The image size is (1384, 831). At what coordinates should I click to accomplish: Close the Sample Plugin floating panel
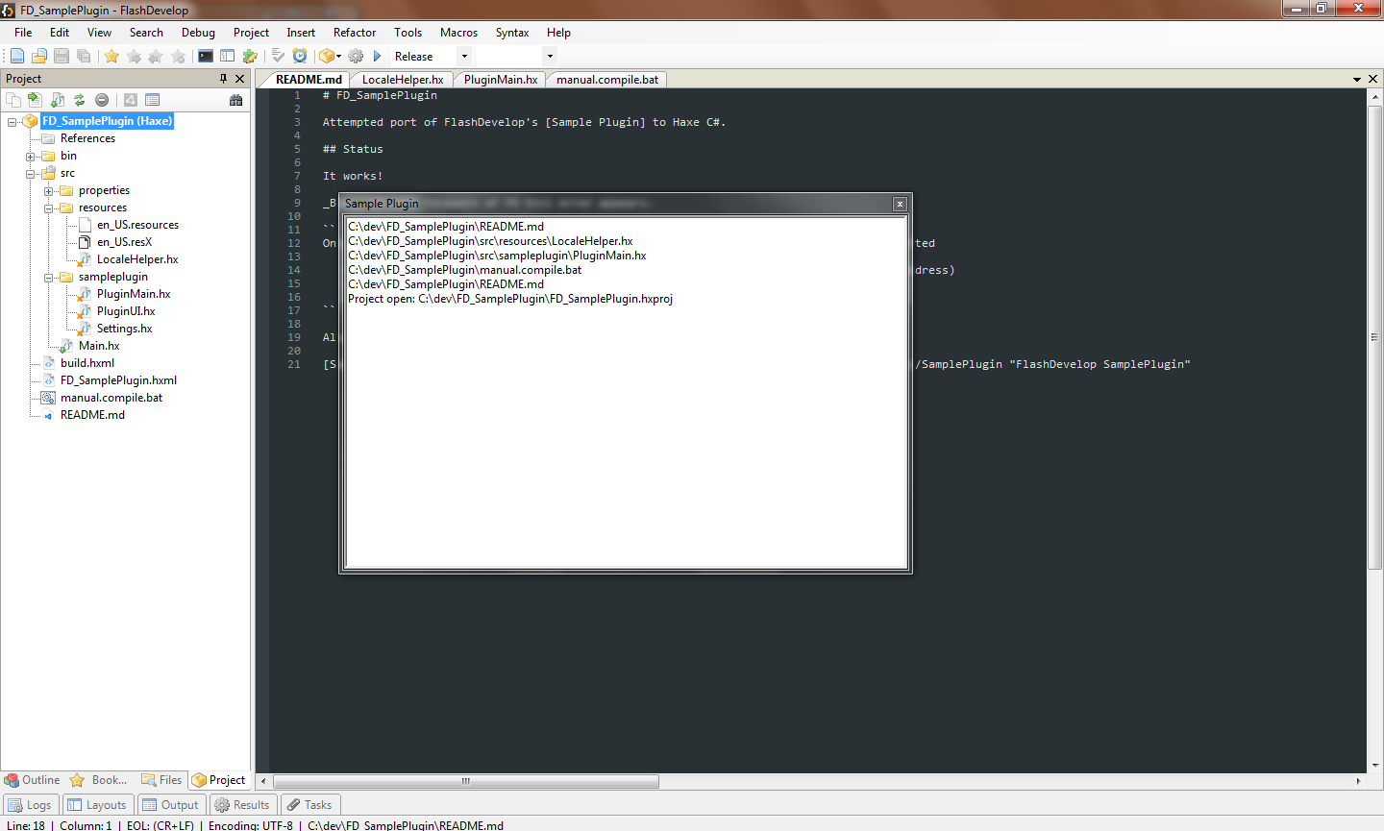tap(900, 204)
